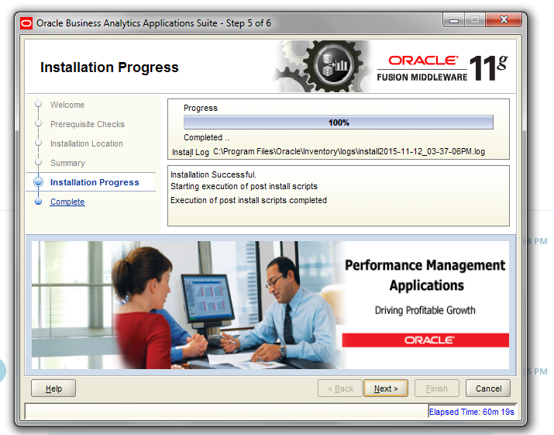Select the Welcome step in sidebar
The image size is (554, 435).
(67, 105)
